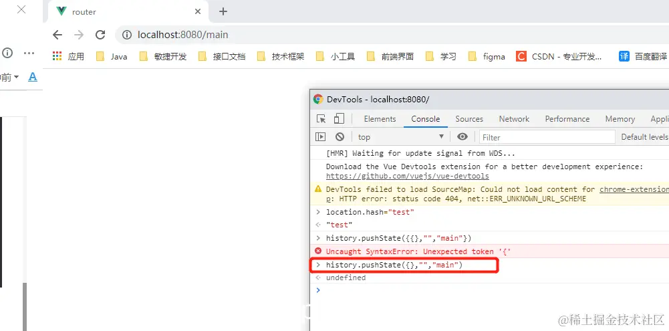Open the 技术框架 bookmark folder
The image size is (669, 331).
(x=281, y=56)
